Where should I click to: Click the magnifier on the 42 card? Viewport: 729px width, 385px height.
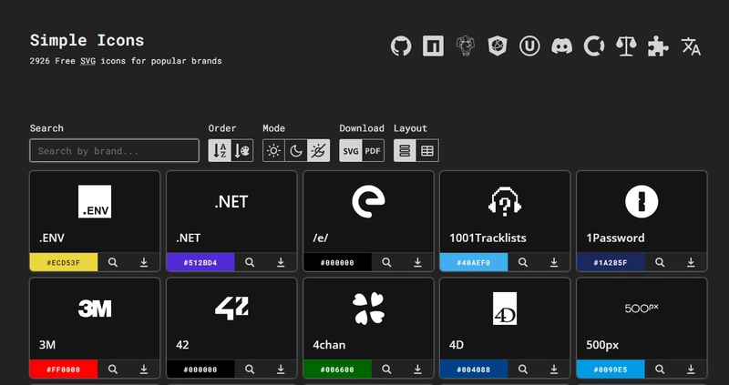pyautogui.click(x=250, y=370)
